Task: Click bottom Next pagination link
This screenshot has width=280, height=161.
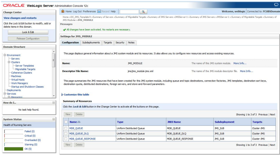Action: (272, 145)
